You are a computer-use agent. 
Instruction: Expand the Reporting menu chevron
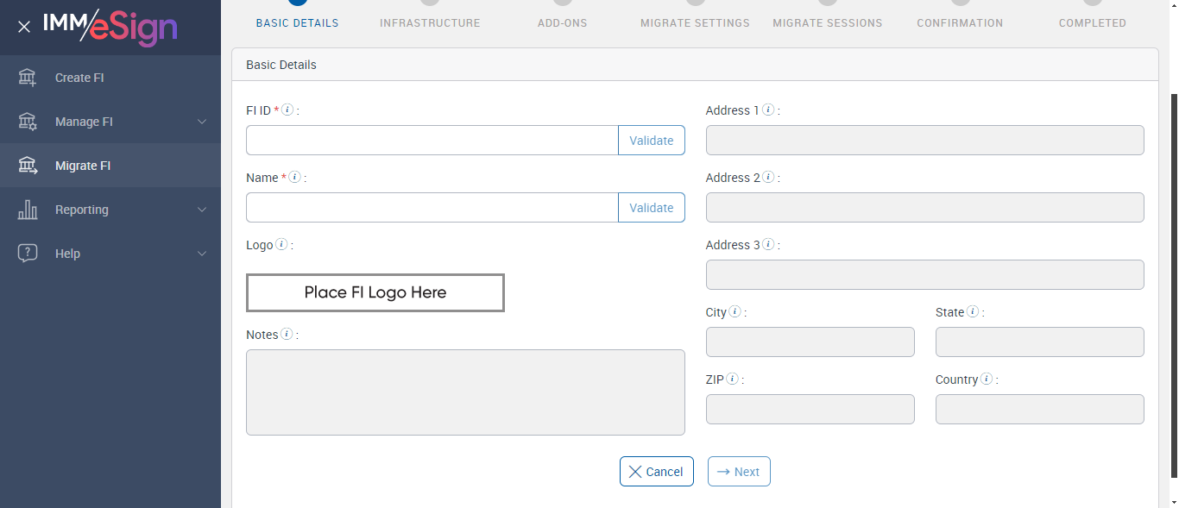click(202, 210)
